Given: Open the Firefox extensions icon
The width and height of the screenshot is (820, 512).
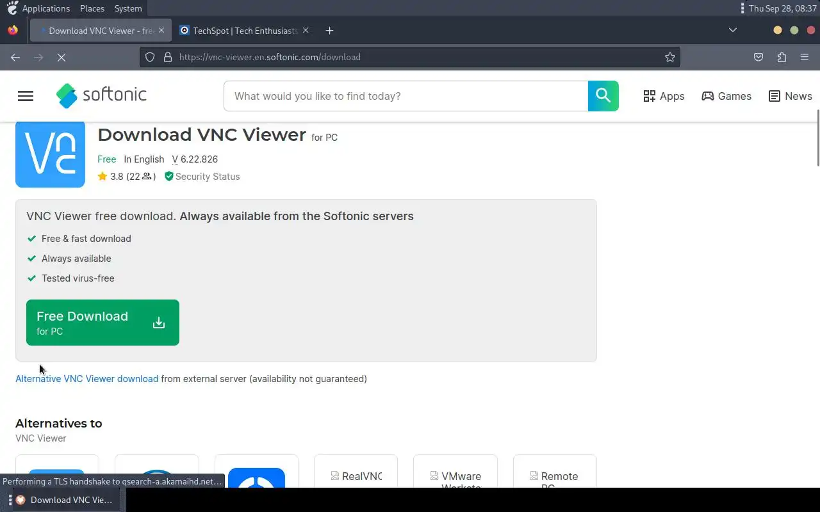Looking at the screenshot, I should [x=782, y=57].
